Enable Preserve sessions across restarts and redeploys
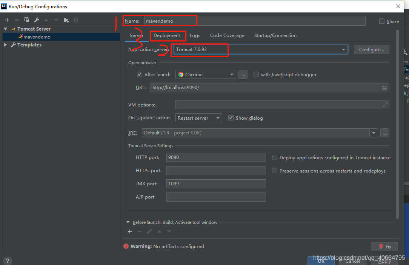409x265 pixels. click(x=275, y=171)
